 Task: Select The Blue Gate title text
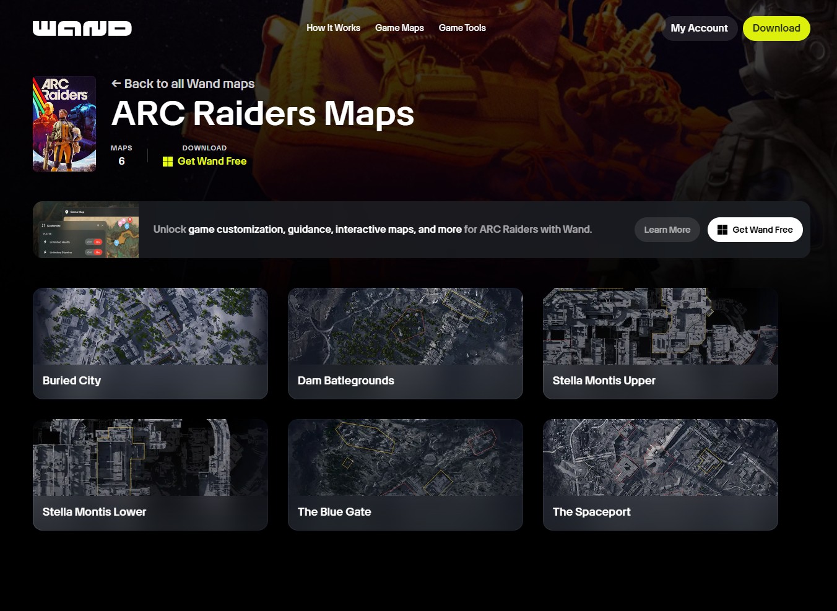tap(334, 512)
